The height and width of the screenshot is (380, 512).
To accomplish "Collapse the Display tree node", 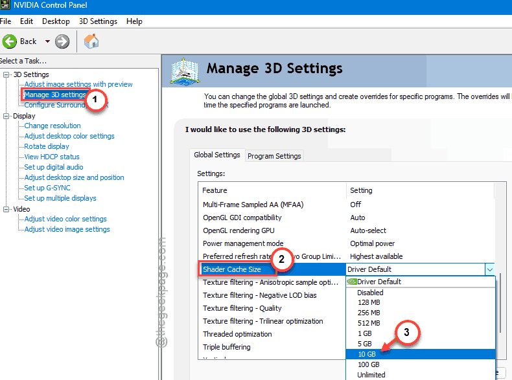I will point(6,116).
